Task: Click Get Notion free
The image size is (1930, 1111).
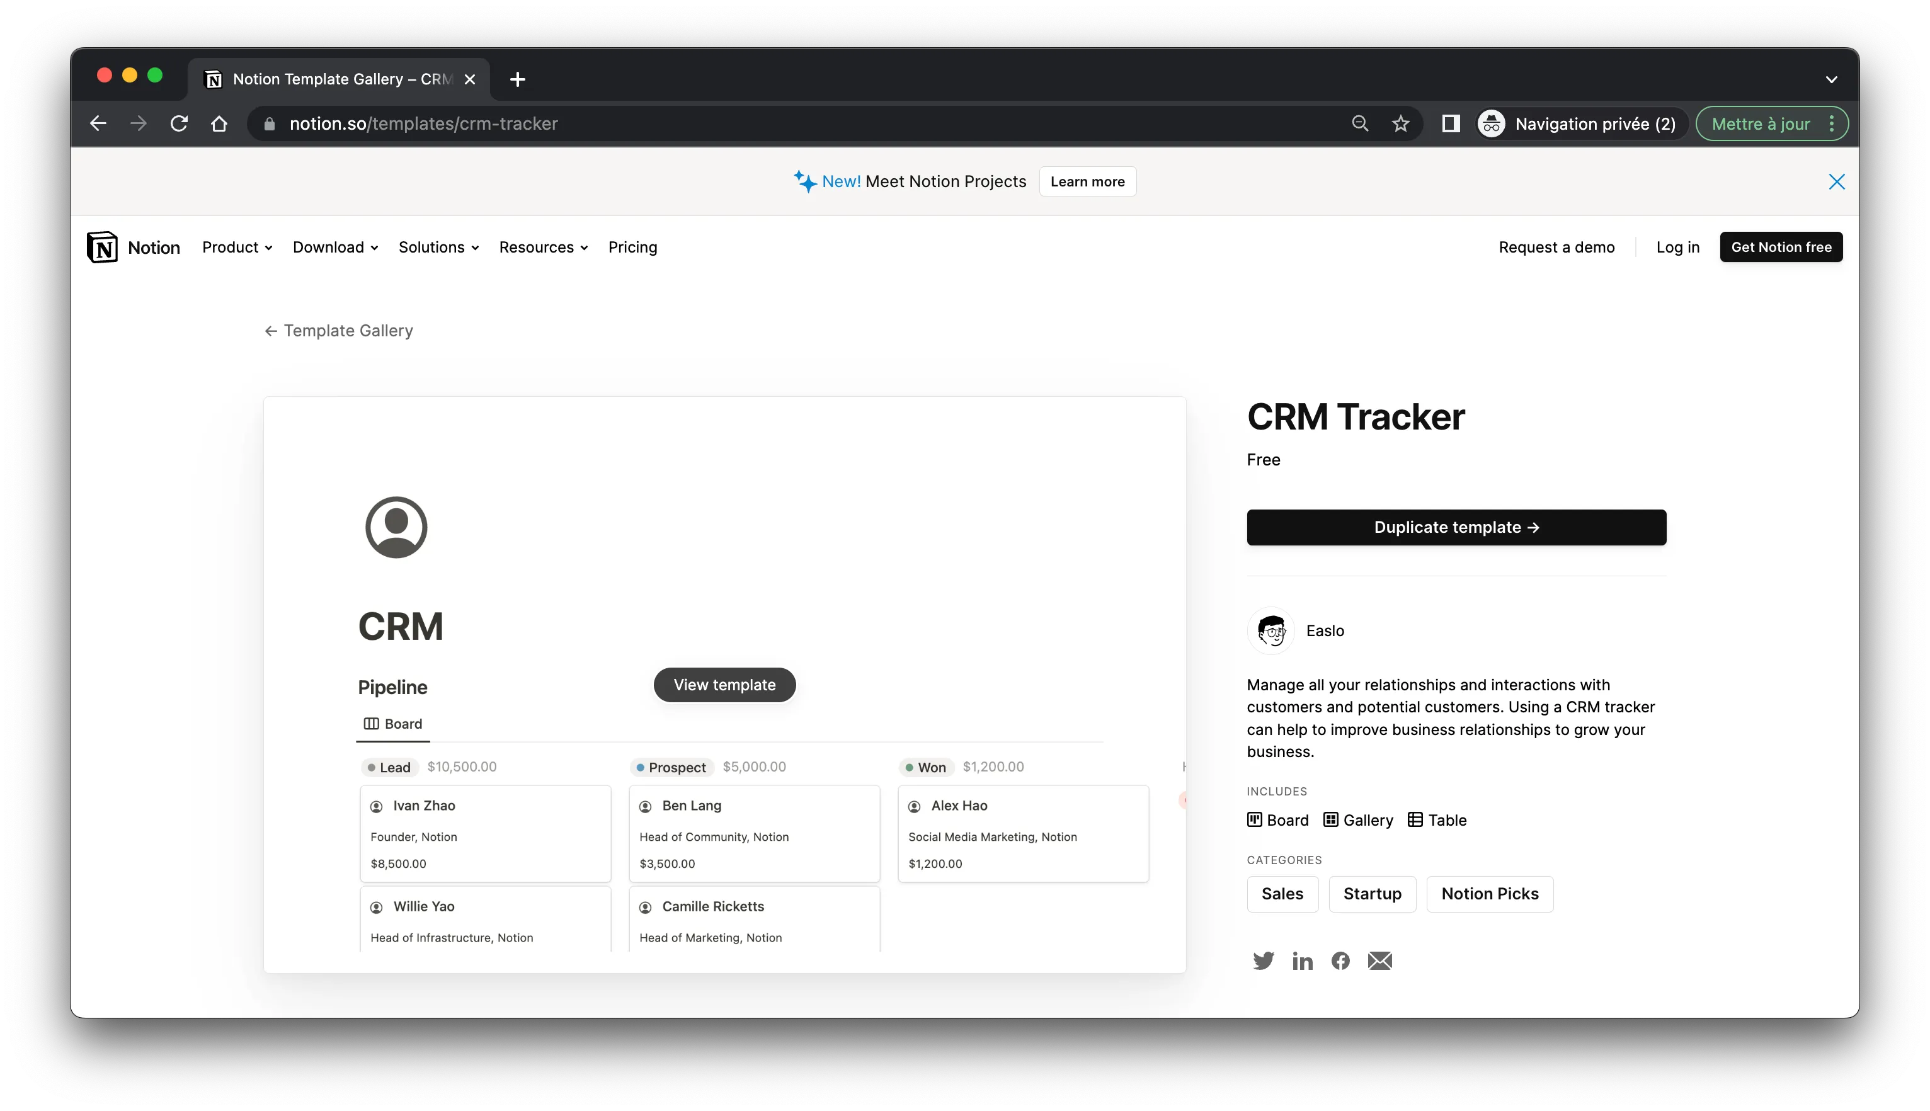Action: click(x=1781, y=248)
